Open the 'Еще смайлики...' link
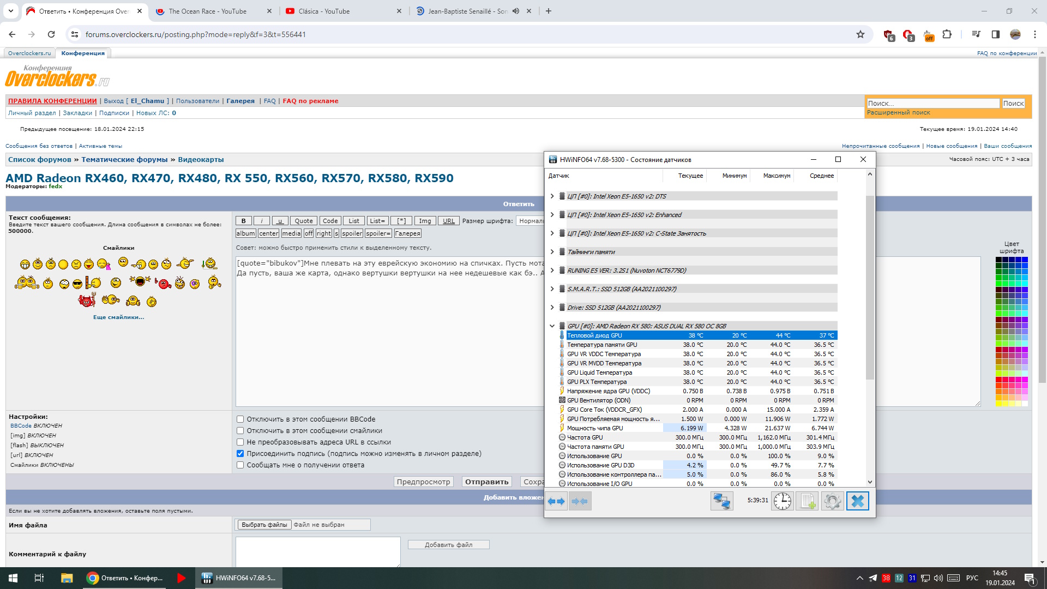 coord(118,317)
